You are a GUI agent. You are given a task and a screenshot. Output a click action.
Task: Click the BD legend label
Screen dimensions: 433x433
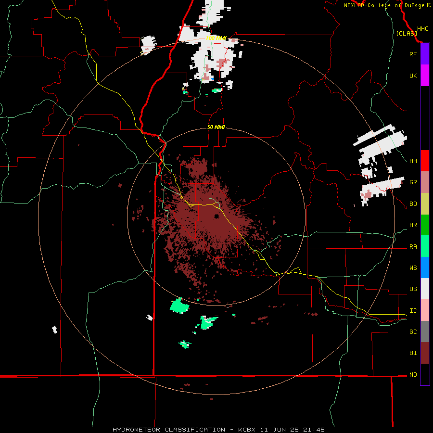tap(413, 204)
